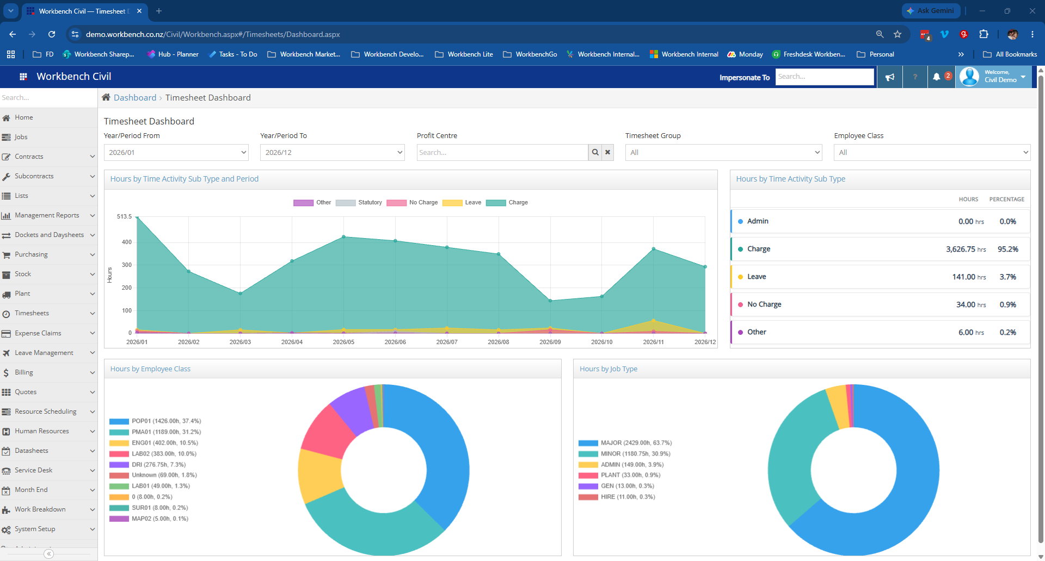Click the Ask Gemini button
This screenshot has height=561, width=1045.
pos(930,11)
